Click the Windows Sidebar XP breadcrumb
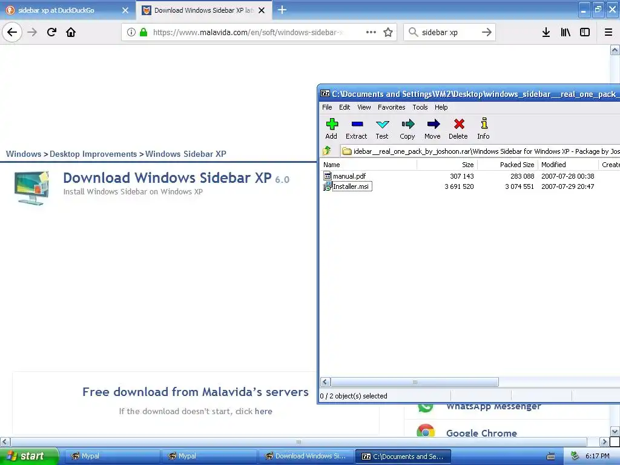This screenshot has width=620, height=465. [185, 154]
